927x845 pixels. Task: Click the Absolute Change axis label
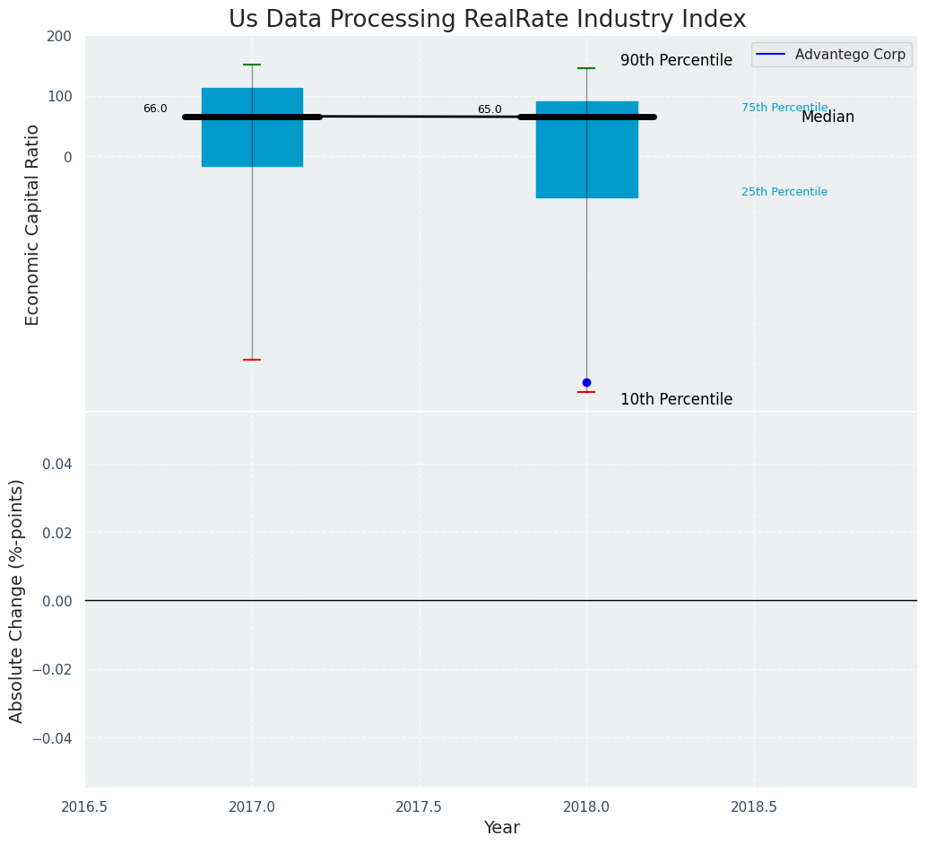pos(17,600)
